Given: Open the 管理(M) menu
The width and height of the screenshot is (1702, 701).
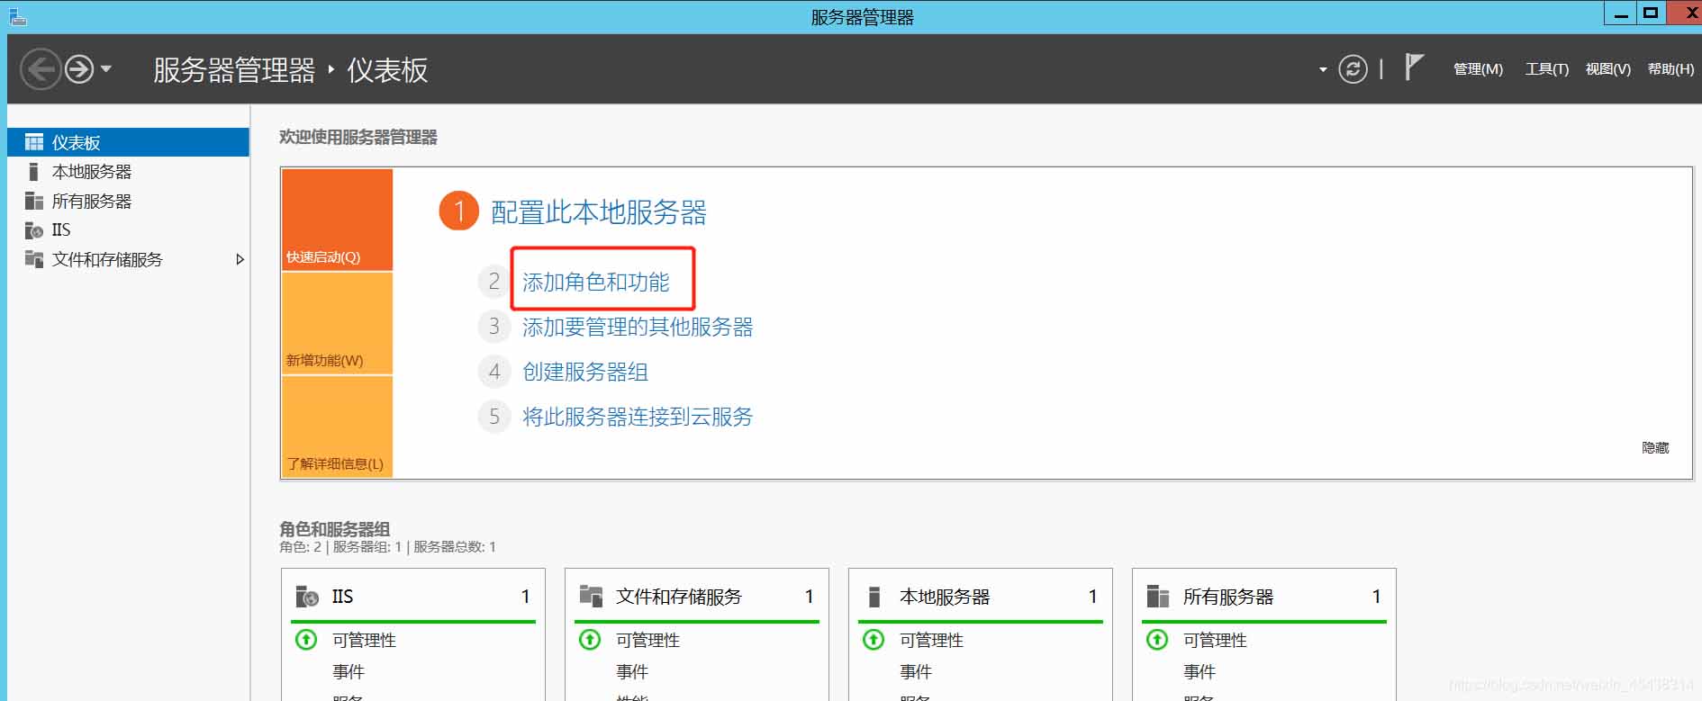Looking at the screenshot, I should pyautogui.click(x=1478, y=69).
